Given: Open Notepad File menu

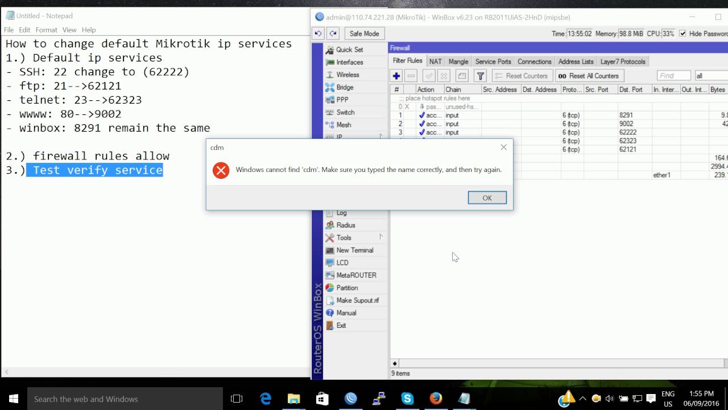Looking at the screenshot, I should point(9,30).
